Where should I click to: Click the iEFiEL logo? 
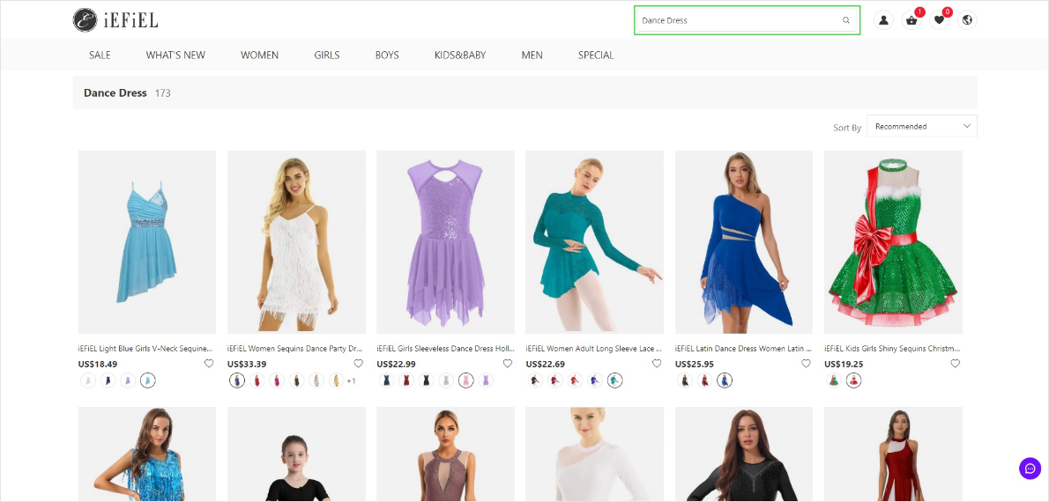(115, 20)
